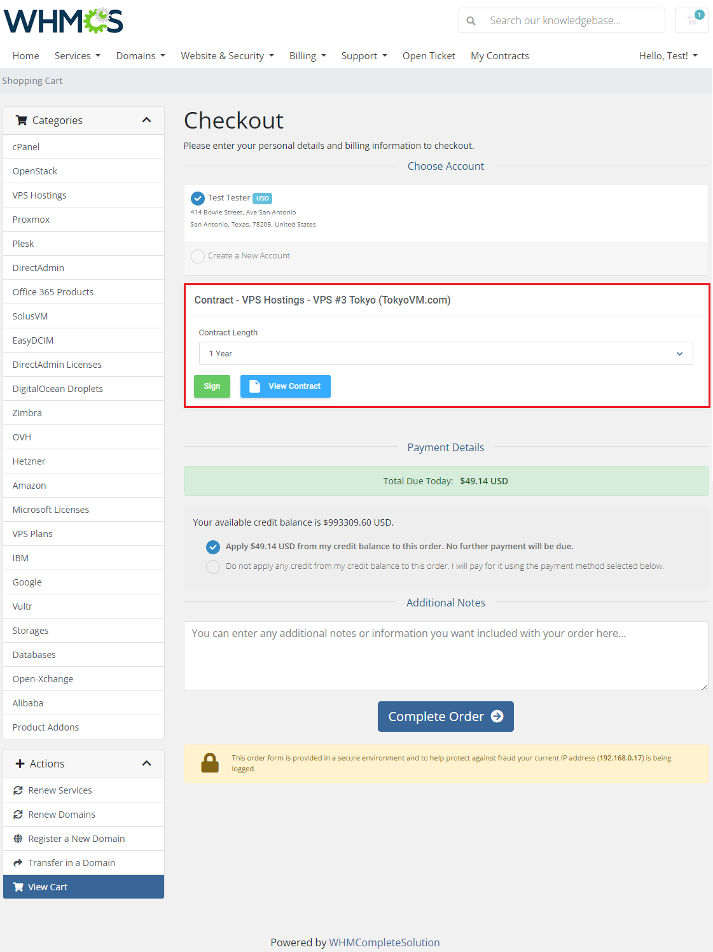Select the Product Addons category
Viewport: 713px width, 952px height.
point(83,727)
